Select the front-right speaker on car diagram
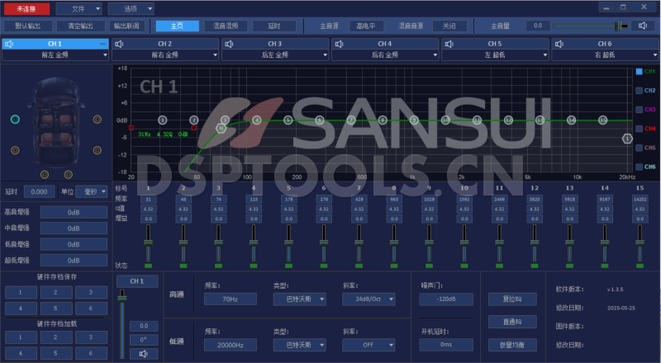 [97, 120]
